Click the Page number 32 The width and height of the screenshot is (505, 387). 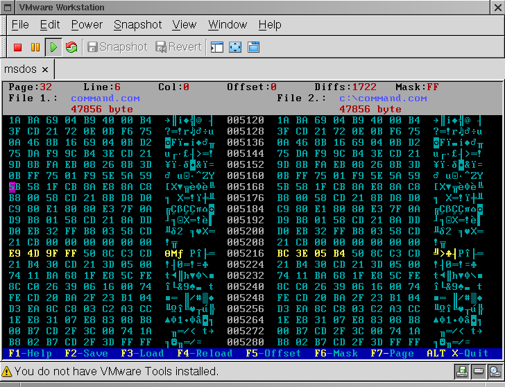coord(46,87)
